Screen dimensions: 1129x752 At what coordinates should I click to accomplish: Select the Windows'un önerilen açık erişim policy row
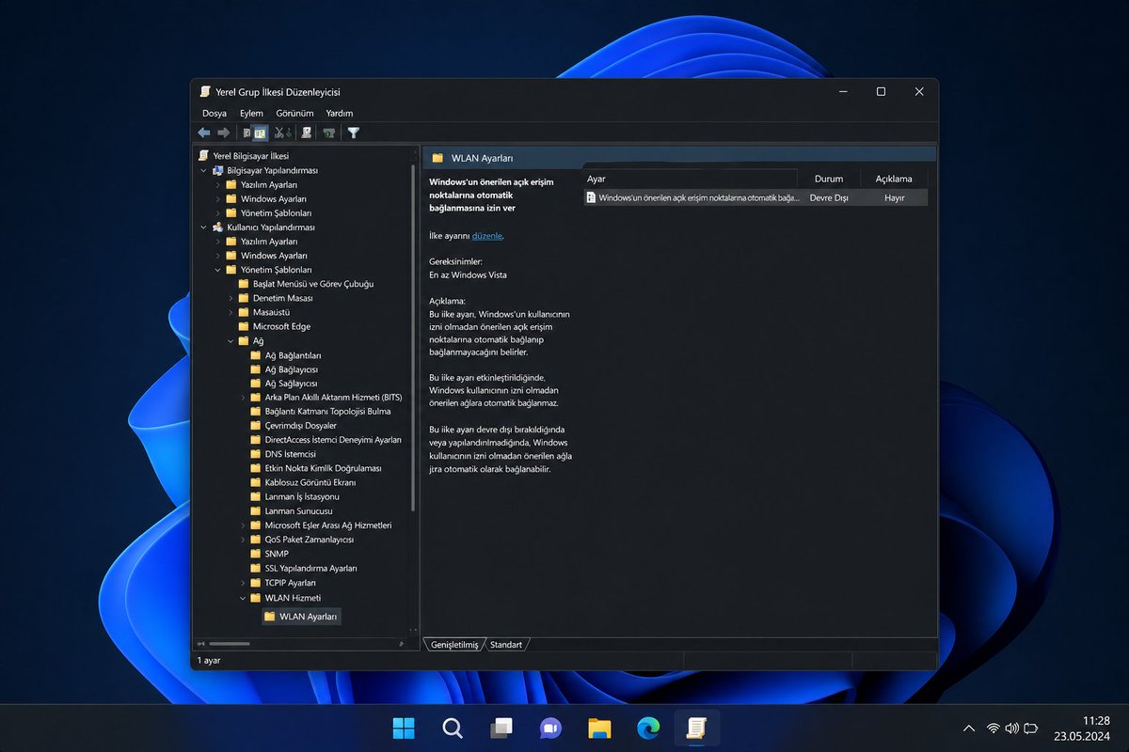pos(755,198)
